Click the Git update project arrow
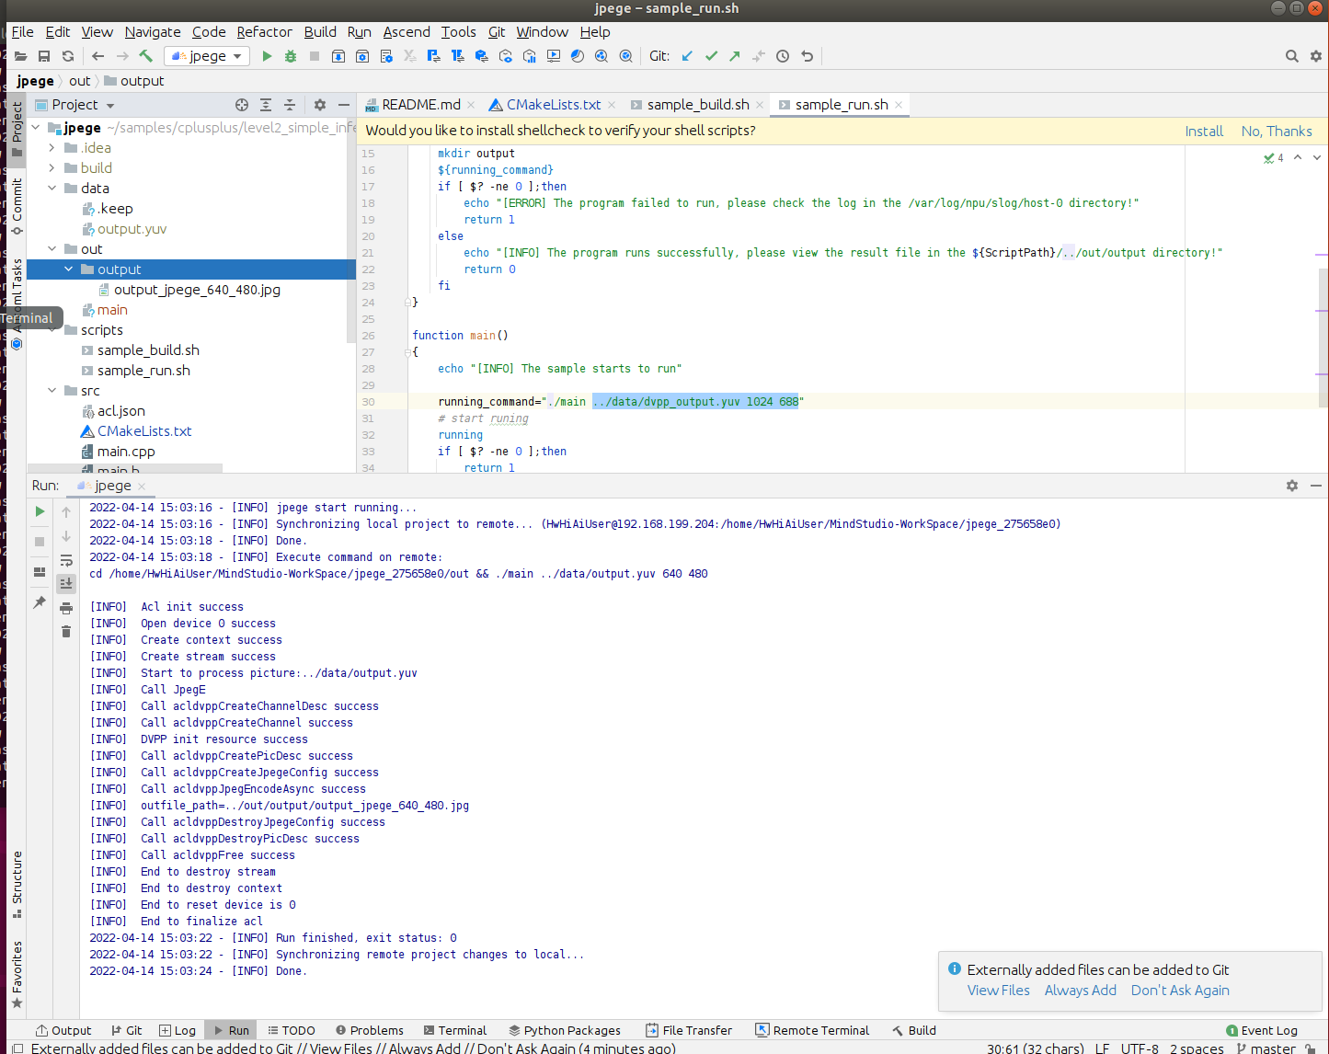The image size is (1329, 1054). (687, 56)
